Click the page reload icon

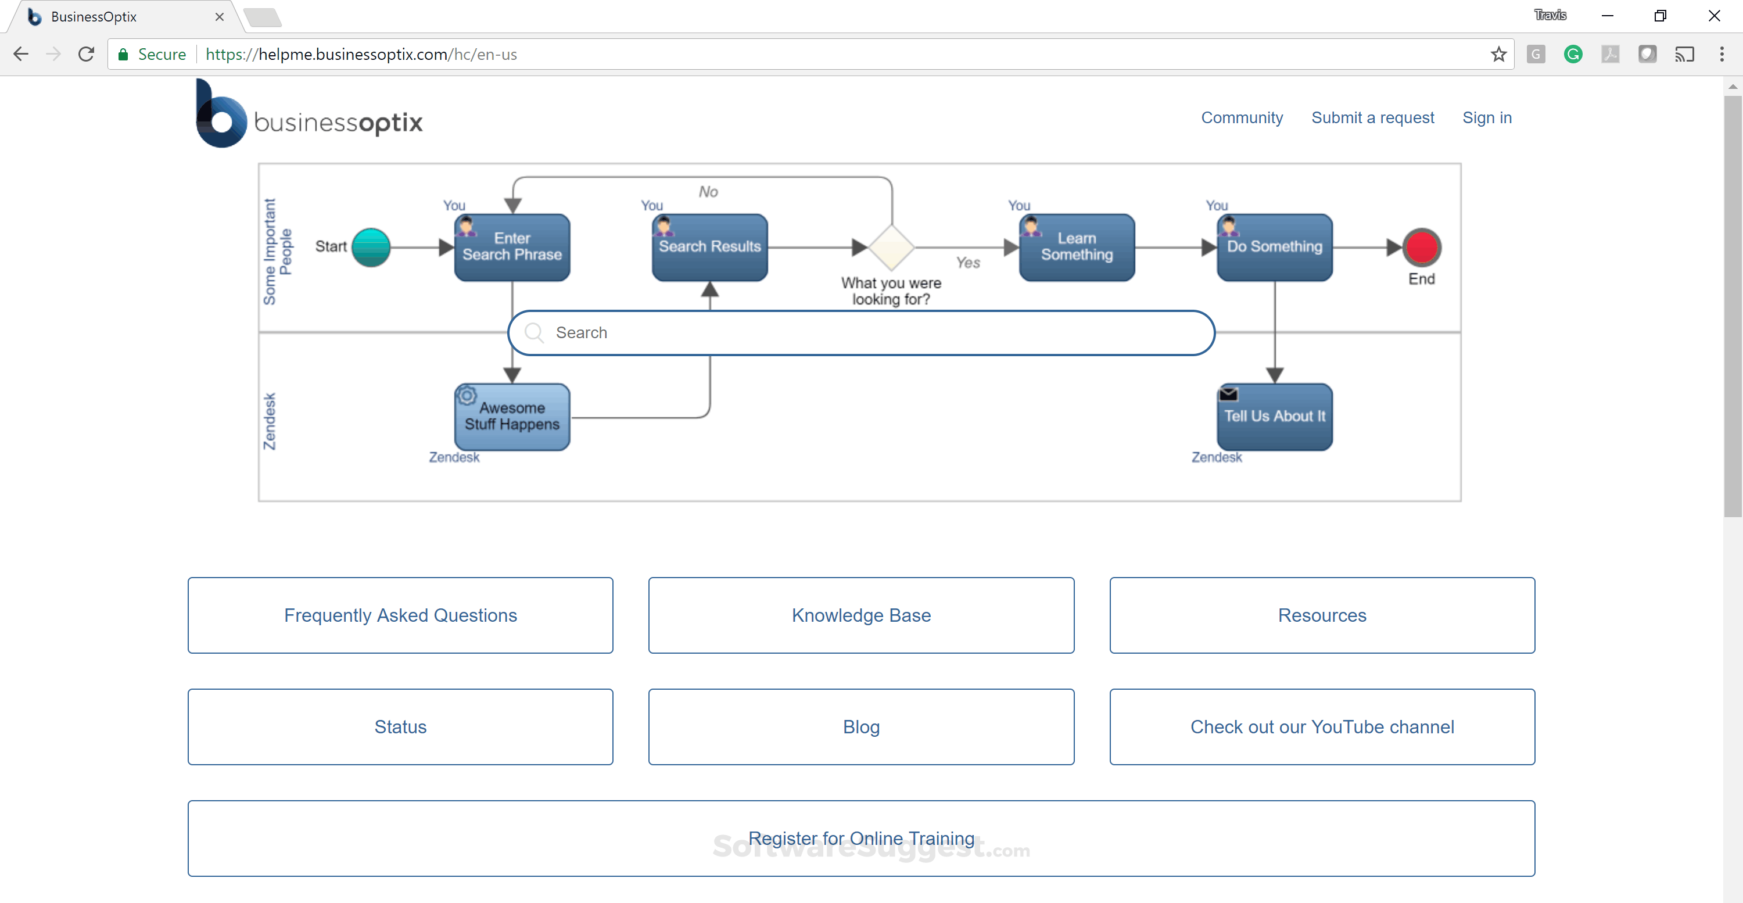pyautogui.click(x=86, y=54)
